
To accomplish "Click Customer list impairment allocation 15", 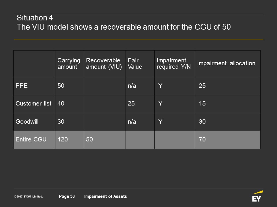I will [202, 103].
